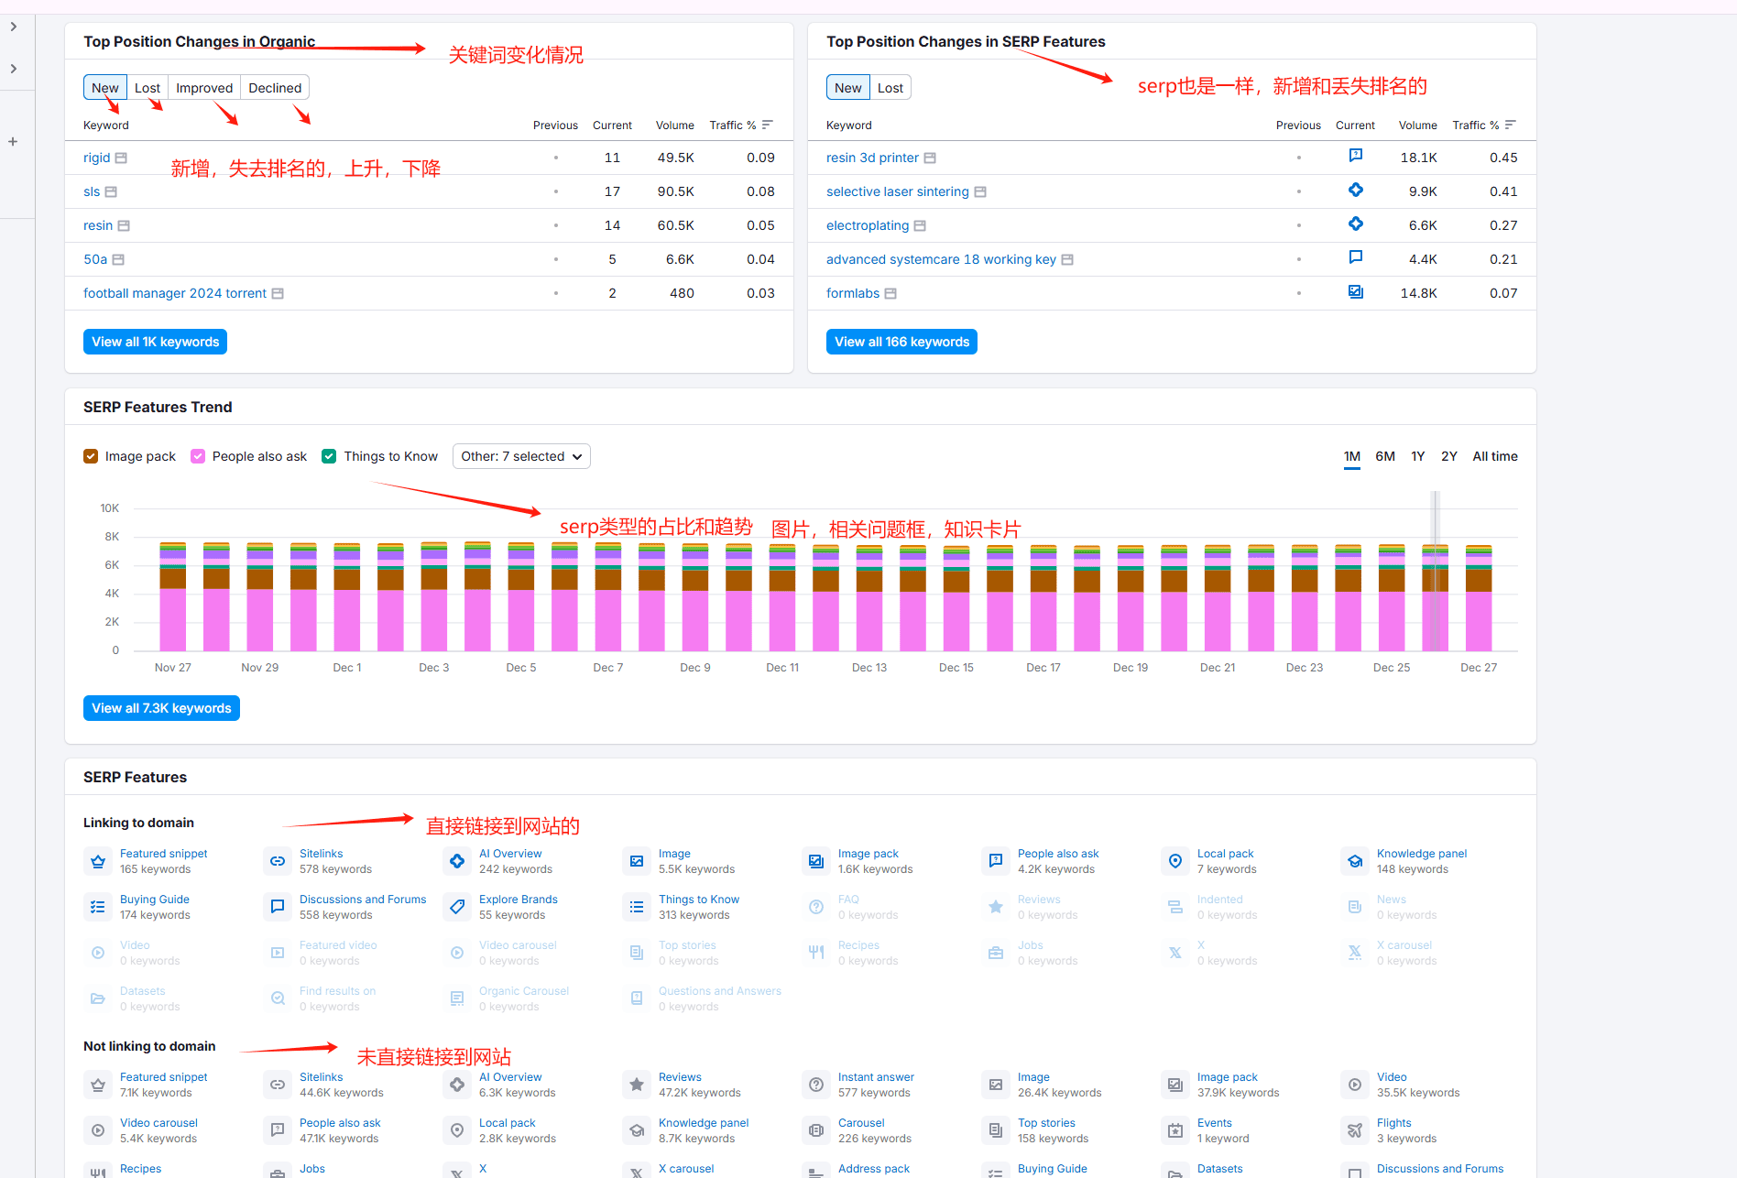Click Buying Guide icon with 174 keywords
Image resolution: width=1737 pixels, height=1178 pixels.
pyautogui.click(x=98, y=907)
